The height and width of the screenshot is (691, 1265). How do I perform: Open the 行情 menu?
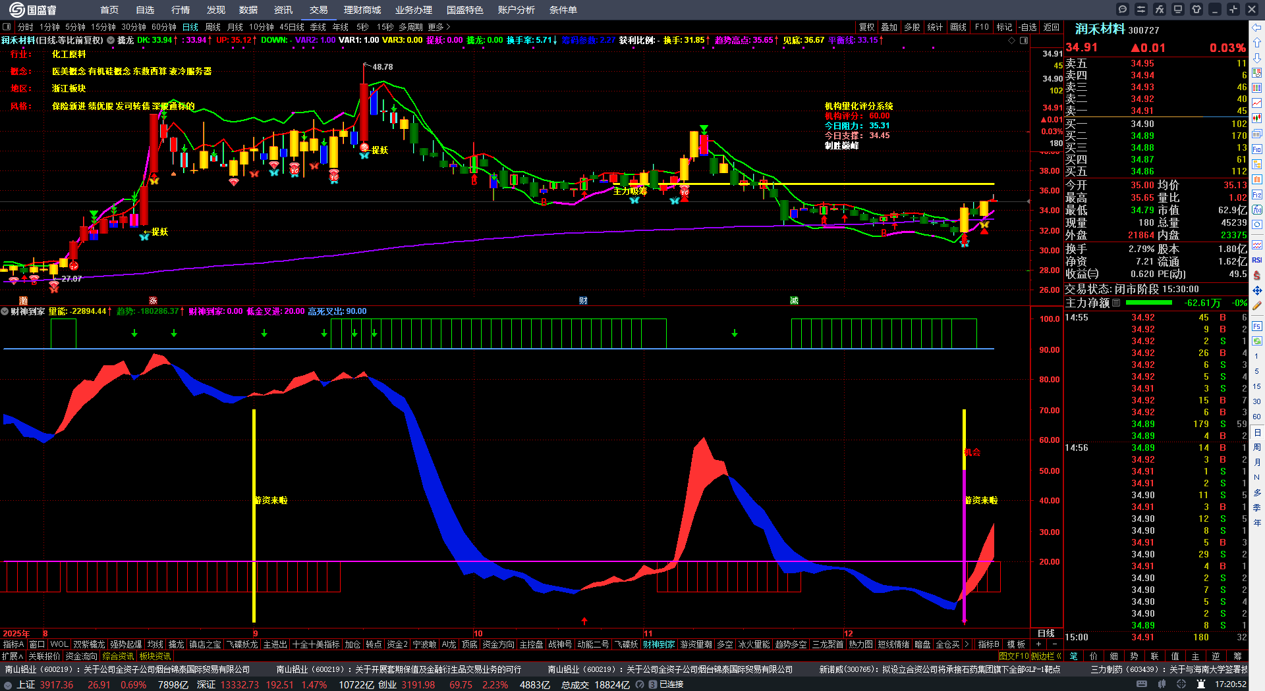coord(181,10)
